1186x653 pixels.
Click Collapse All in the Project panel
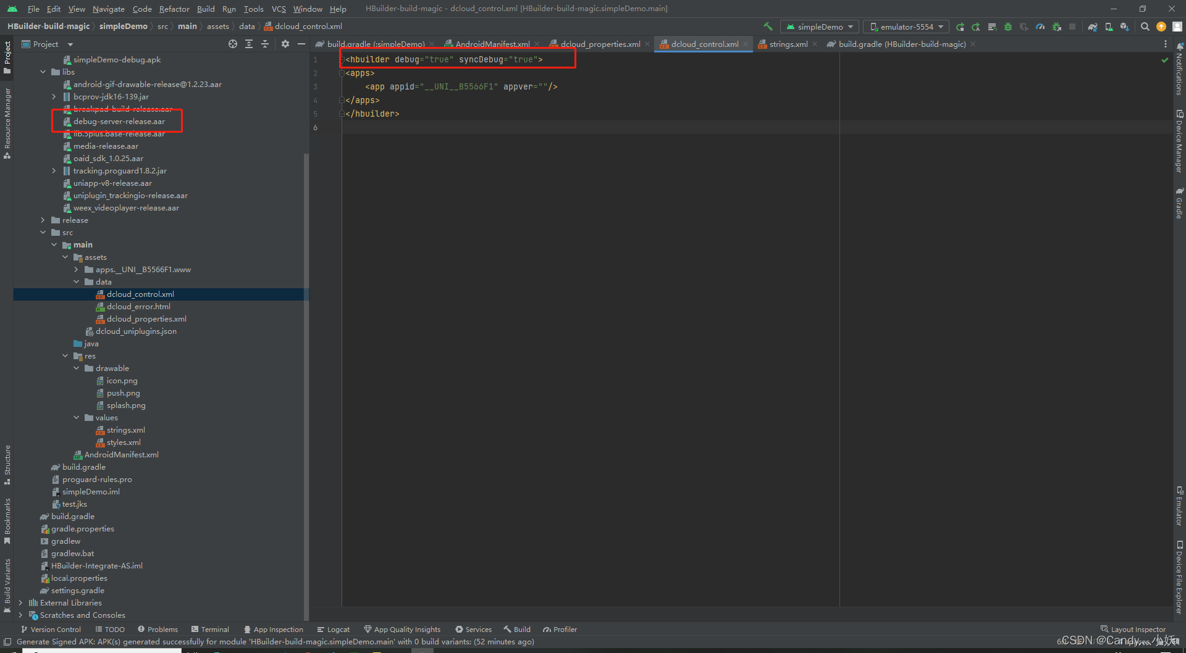[265, 44]
